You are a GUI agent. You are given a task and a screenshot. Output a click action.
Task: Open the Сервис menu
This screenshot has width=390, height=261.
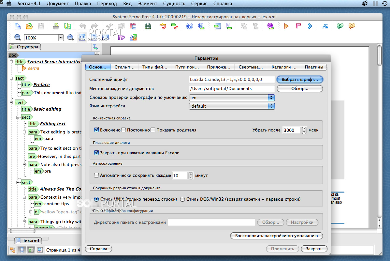pos(199,4)
